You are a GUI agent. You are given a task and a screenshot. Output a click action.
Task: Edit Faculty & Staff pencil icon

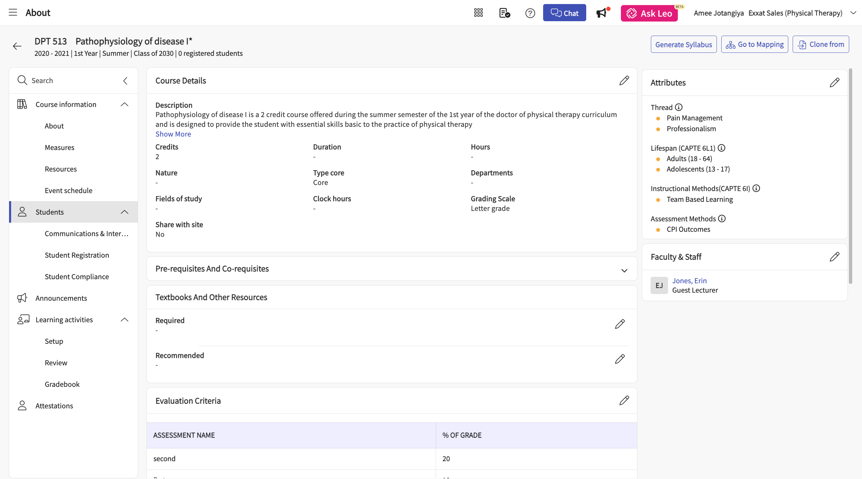[x=834, y=257]
